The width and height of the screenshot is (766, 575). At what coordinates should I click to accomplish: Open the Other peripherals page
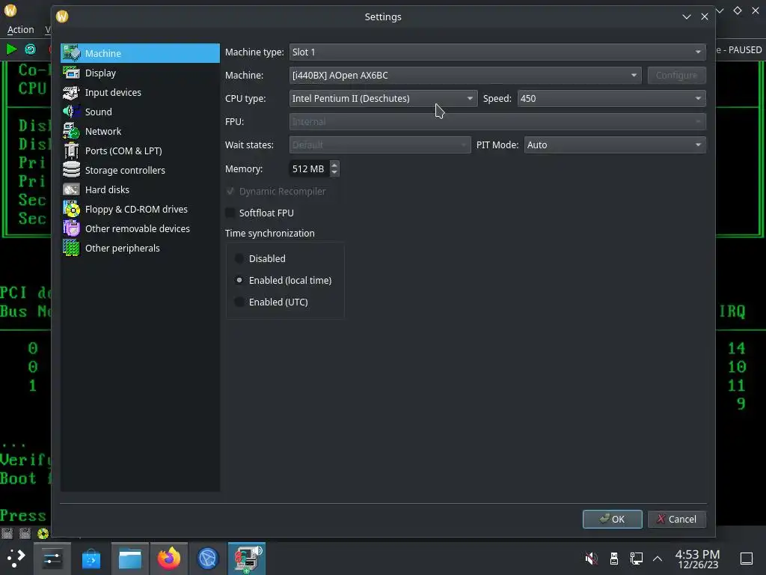140,249
